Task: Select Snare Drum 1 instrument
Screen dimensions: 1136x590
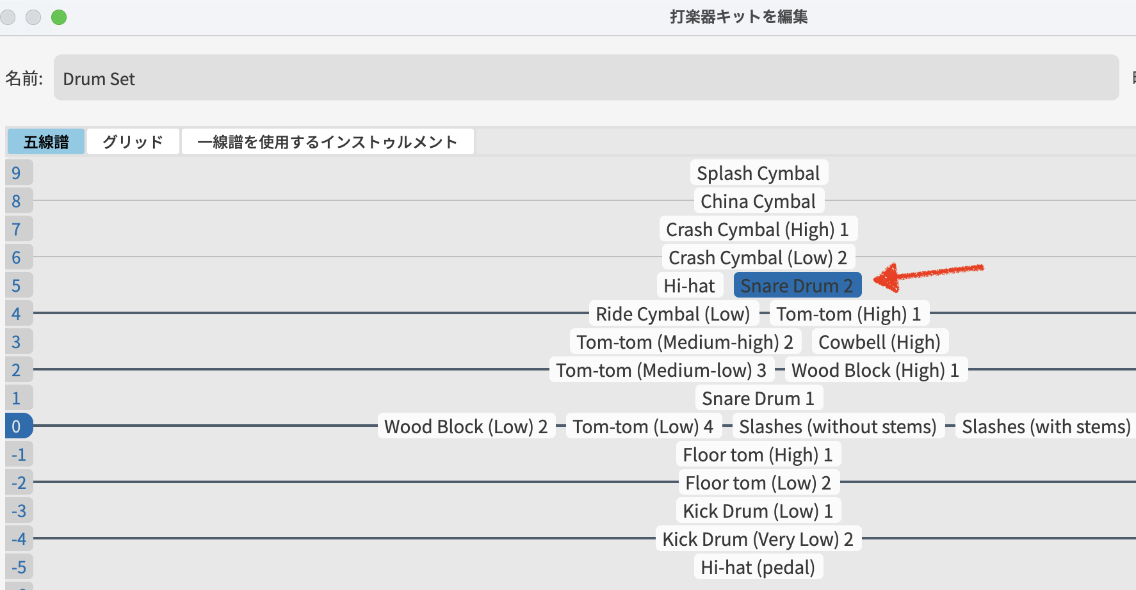Action: [x=758, y=398]
